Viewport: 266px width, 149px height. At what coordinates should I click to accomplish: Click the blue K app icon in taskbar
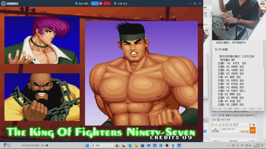tap(155, 145)
